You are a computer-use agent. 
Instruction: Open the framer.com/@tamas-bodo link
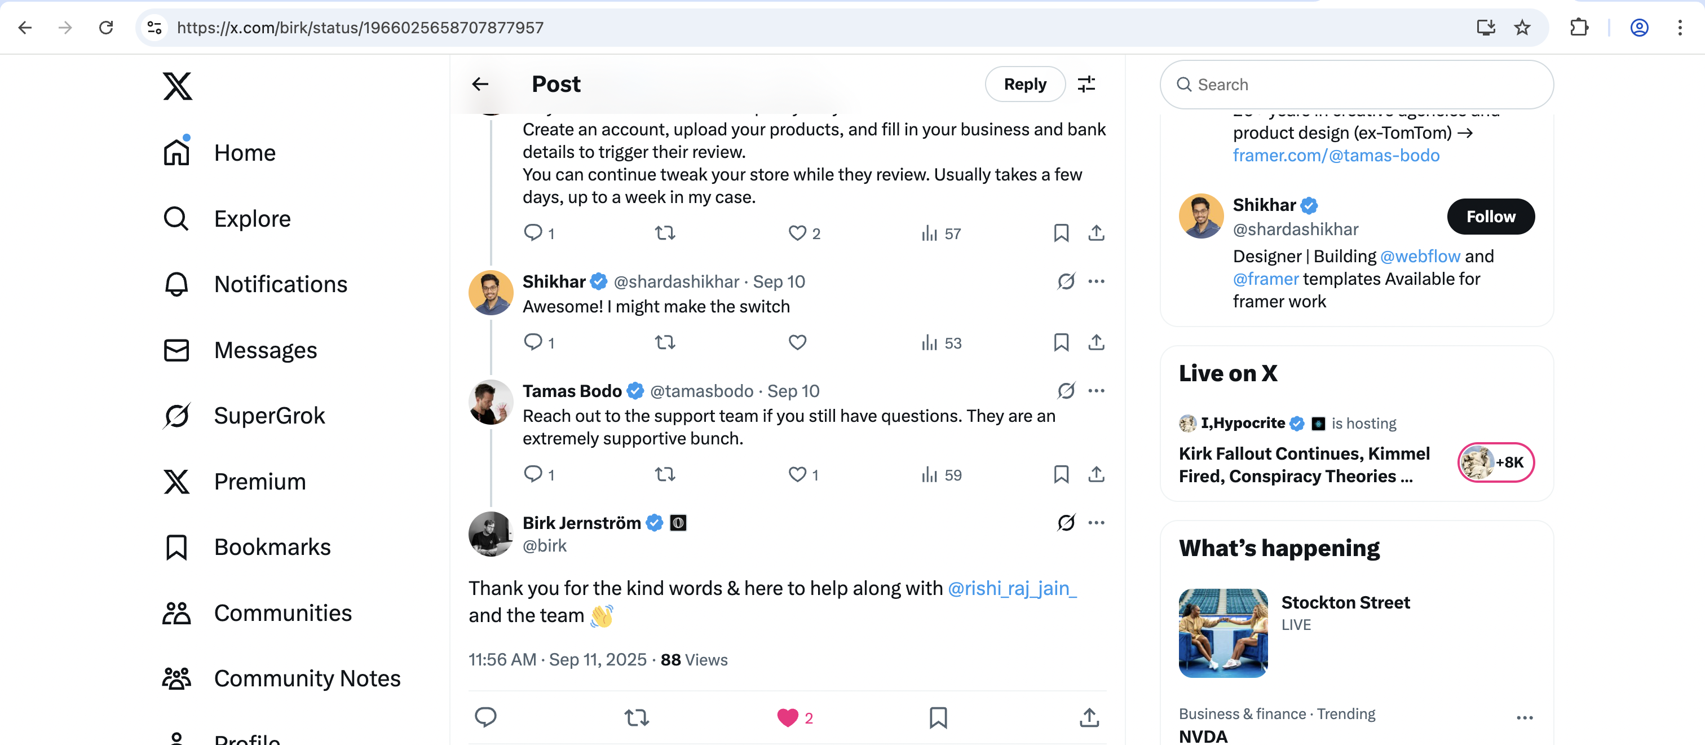click(1336, 155)
